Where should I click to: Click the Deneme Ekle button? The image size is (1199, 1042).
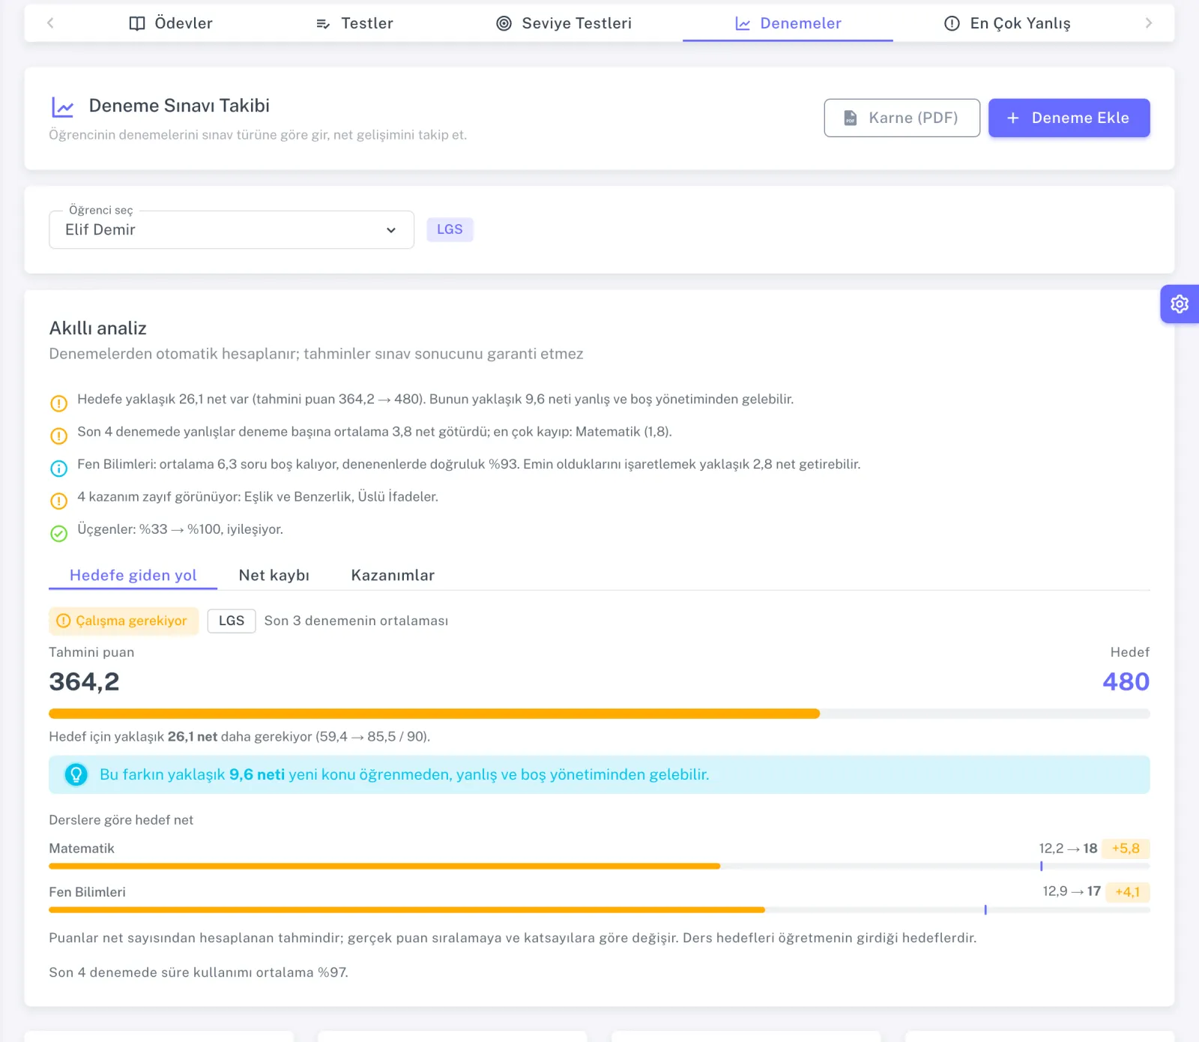click(1069, 118)
